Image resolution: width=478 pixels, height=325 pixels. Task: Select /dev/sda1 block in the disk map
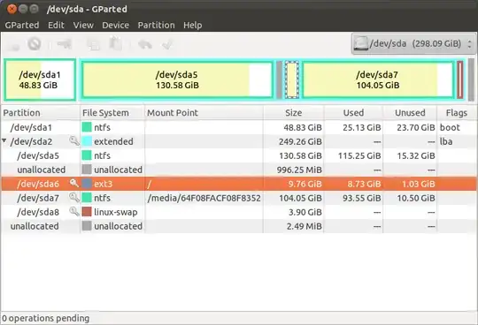(40, 79)
